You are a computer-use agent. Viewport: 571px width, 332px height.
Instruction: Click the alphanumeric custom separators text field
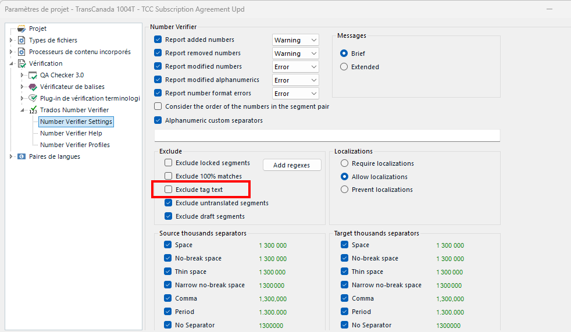[327, 135]
